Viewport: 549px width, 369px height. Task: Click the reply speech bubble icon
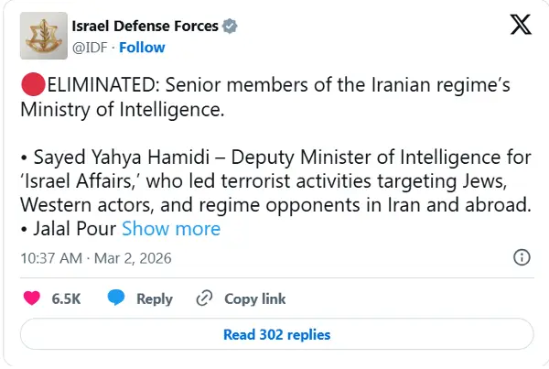pyautogui.click(x=116, y=298)
